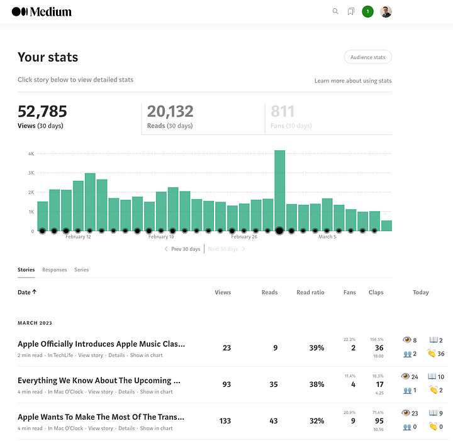Open the search magnifier icon
Screen dimensions: 453x441
(x=335, y=11)
